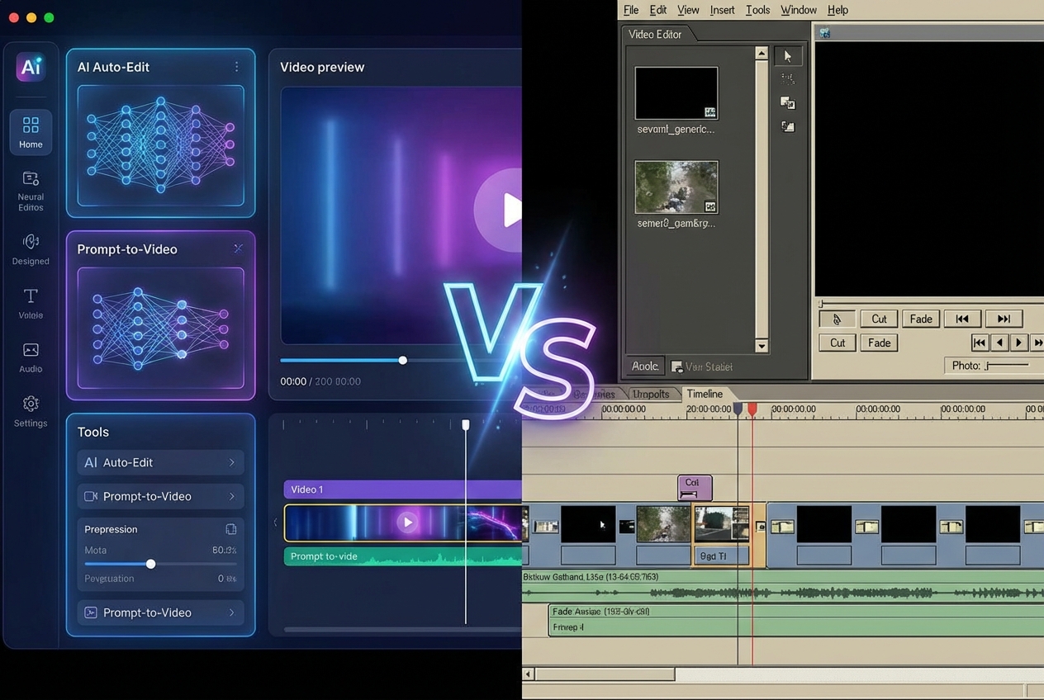Click Cut beside the pointer button
The image size is (1044, 700).
coord(879,319)
